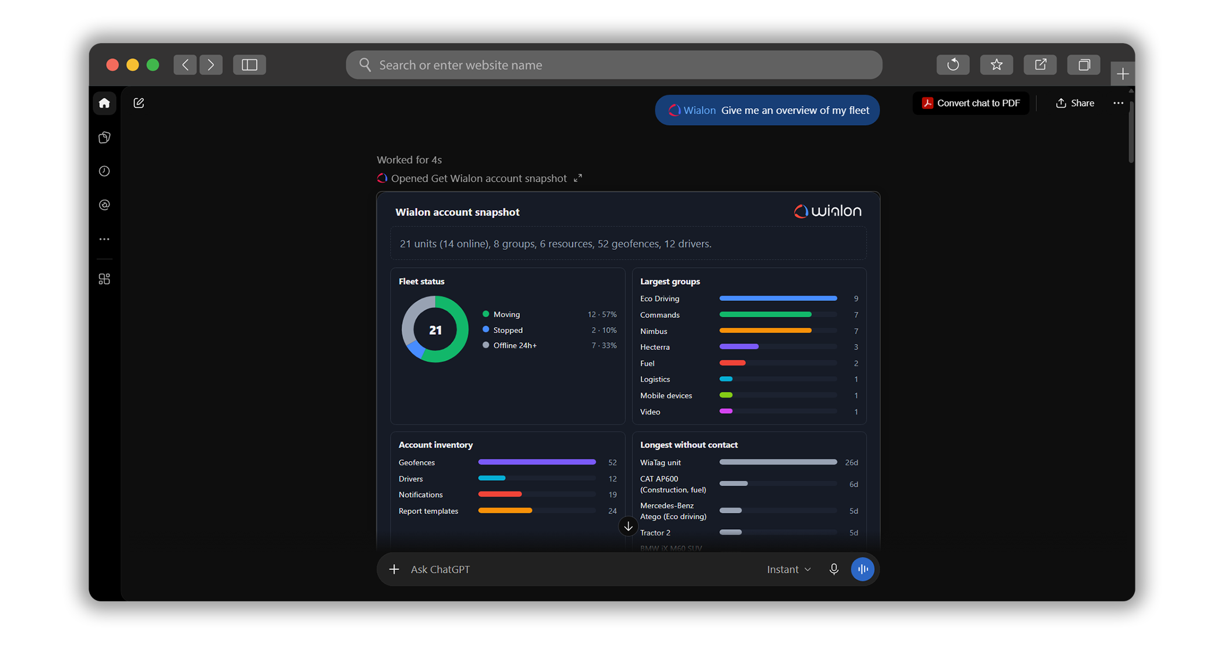Click Convert chat to PDF button
1224x645 pixels.
coord(971,103)
